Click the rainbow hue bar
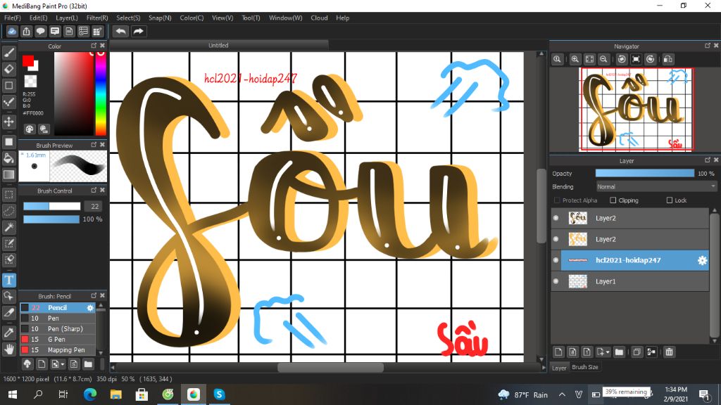The height and width of the screenshot is (405, 721). [101, 94]
